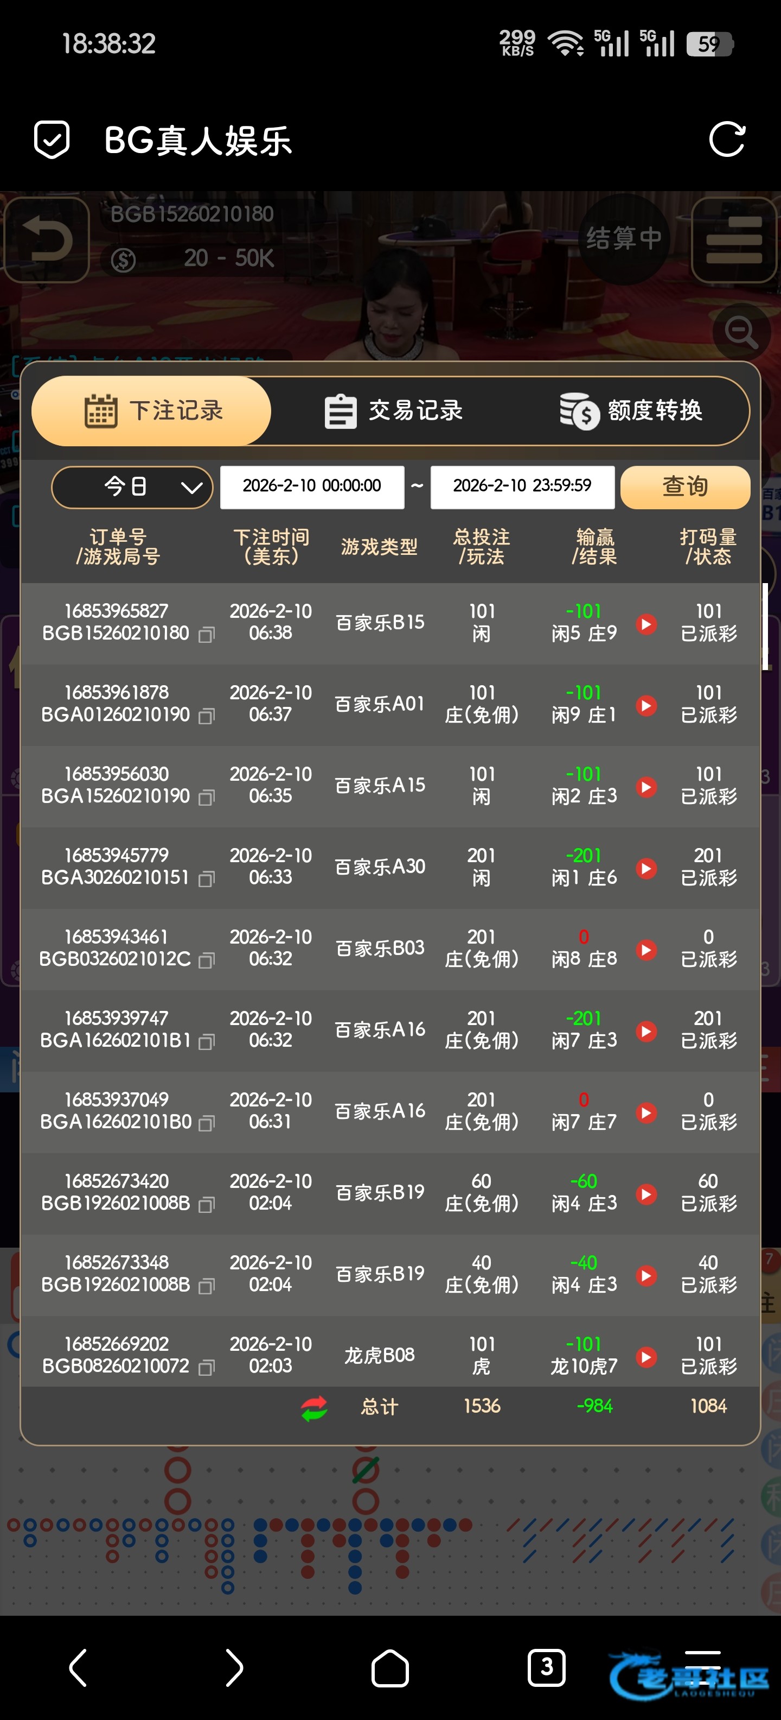Tap the refresh icon in the title bar
Viewport: 781px width, 1720px height.
point(726,140)
